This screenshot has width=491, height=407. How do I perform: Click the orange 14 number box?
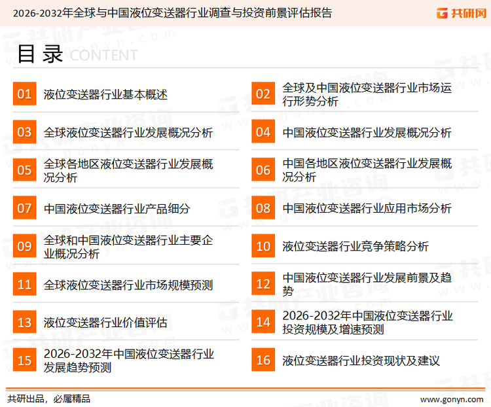[263, 321]
